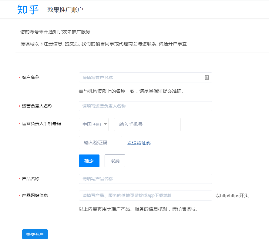The width and height of the screenshot is (269, 249).
Task: Click the 运营负责人名称 label
Action: 37,106
